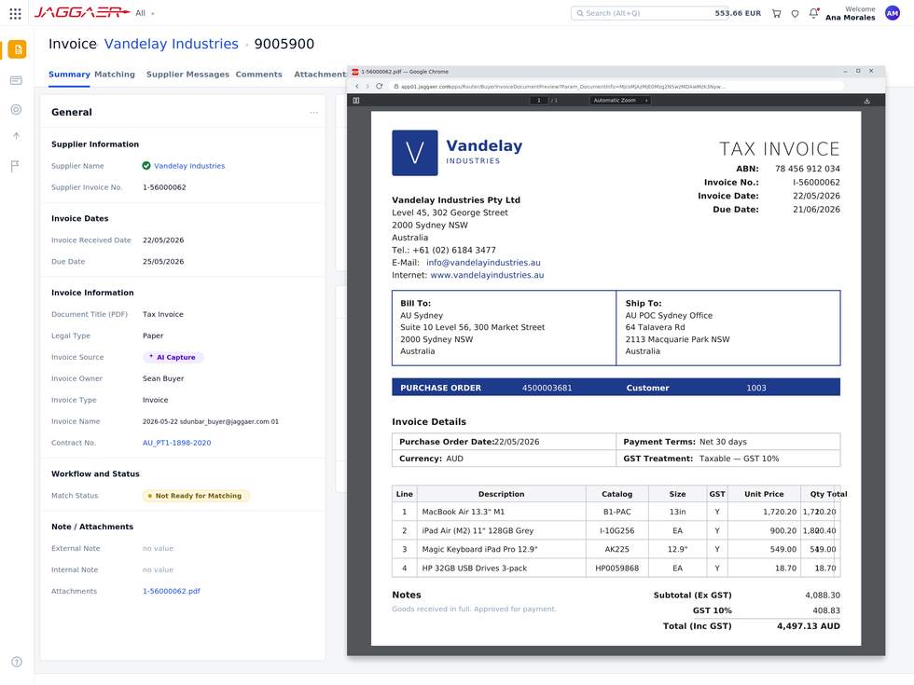The height and width of the screenshot is (685, 914).
Task: Open the notifications bell
Action: [813, 13]
